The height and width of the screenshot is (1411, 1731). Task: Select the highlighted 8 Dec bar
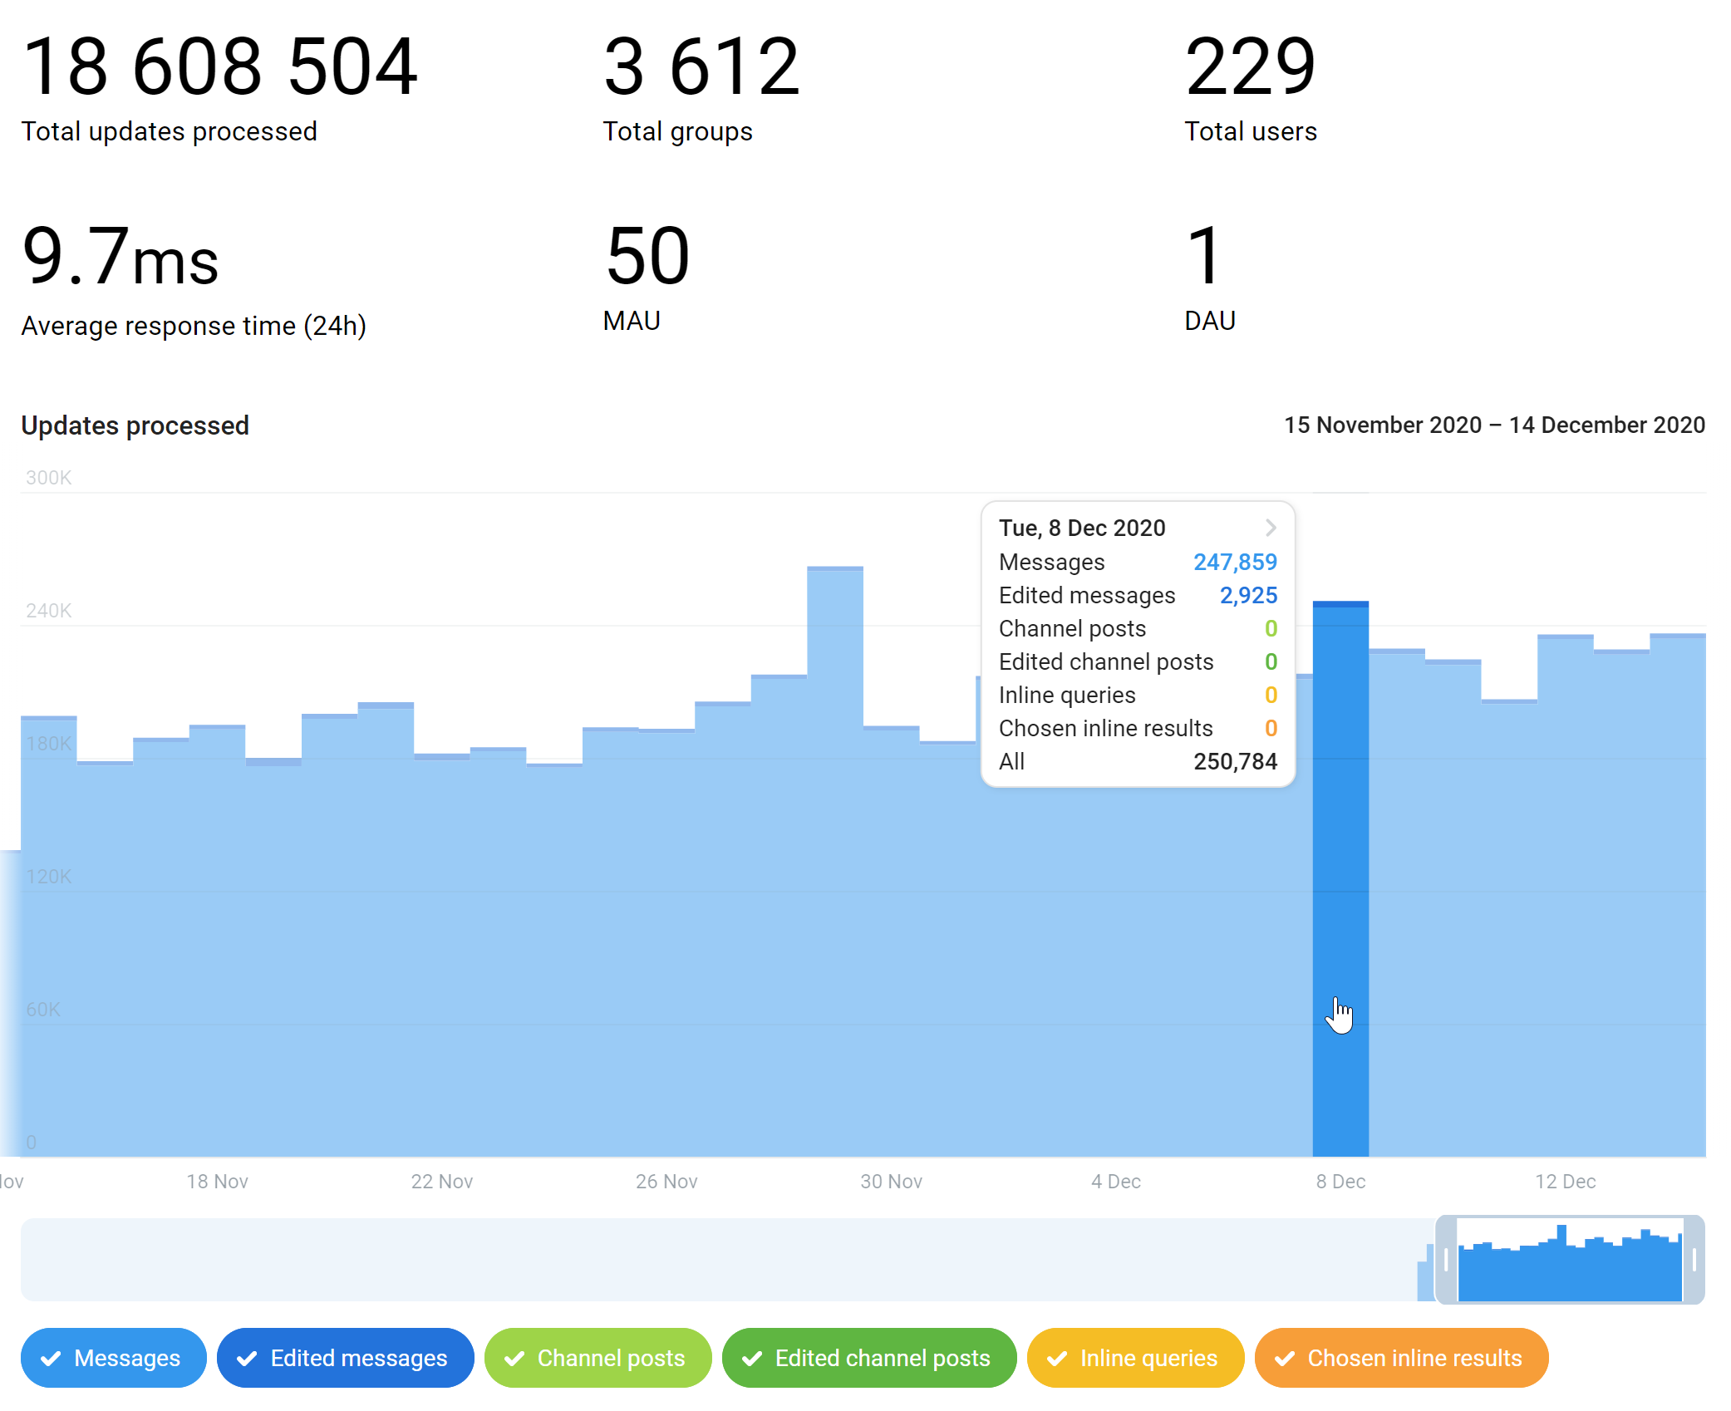coord(1340,873)
